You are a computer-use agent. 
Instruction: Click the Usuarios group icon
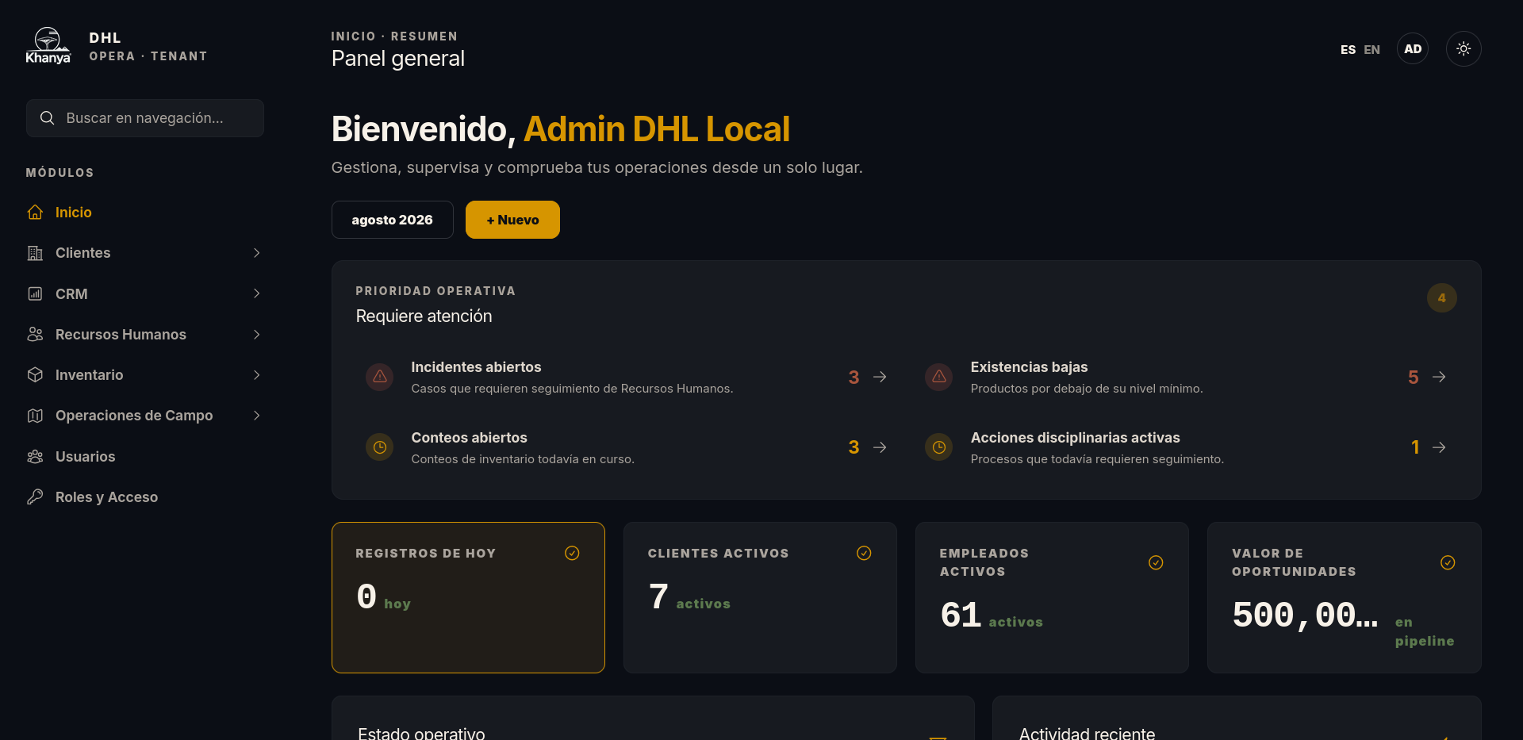point(35,457)
